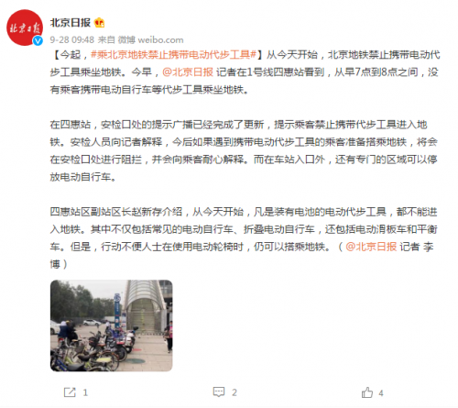Open the comments bubble icon
This screenshot has height=408, width=458.
pyautogui.click(x=219, y=391)
